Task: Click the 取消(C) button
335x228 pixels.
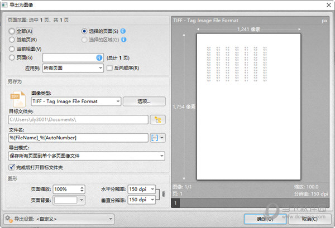Action: [309, 219]
